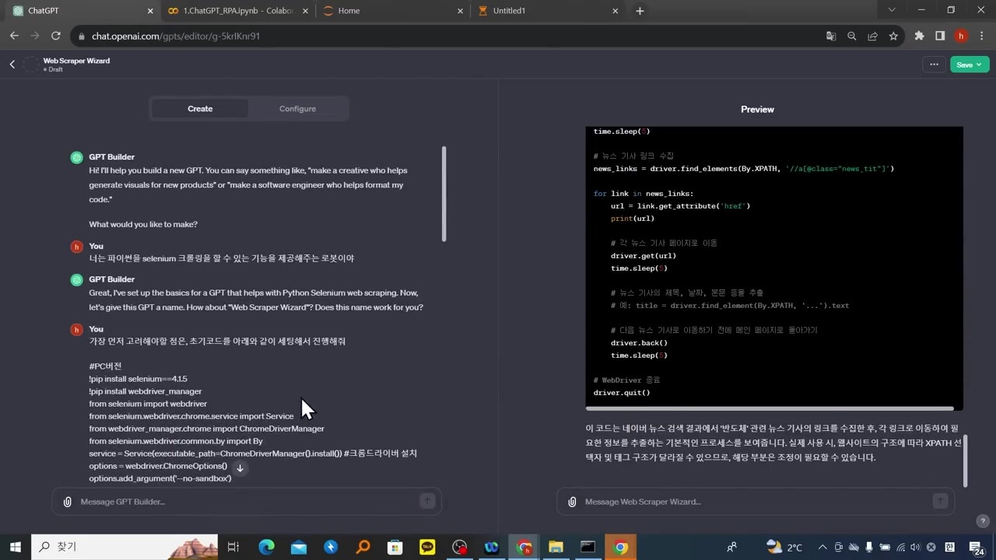The width and height of the screenshot is (996, 560).
Task: Click the '!pip install webdriver_manager' line
Action: coord(146,391)
